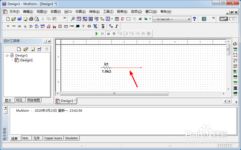Open Print Preview from the toolbar

point(37,19)
